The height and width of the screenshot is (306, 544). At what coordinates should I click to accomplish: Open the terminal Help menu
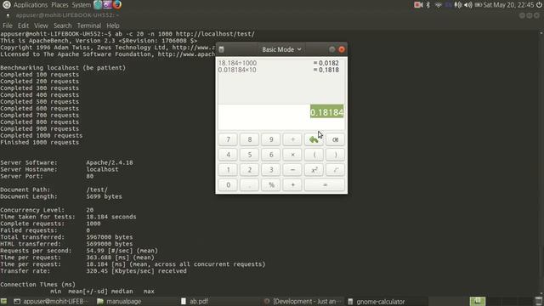[113, 25]
